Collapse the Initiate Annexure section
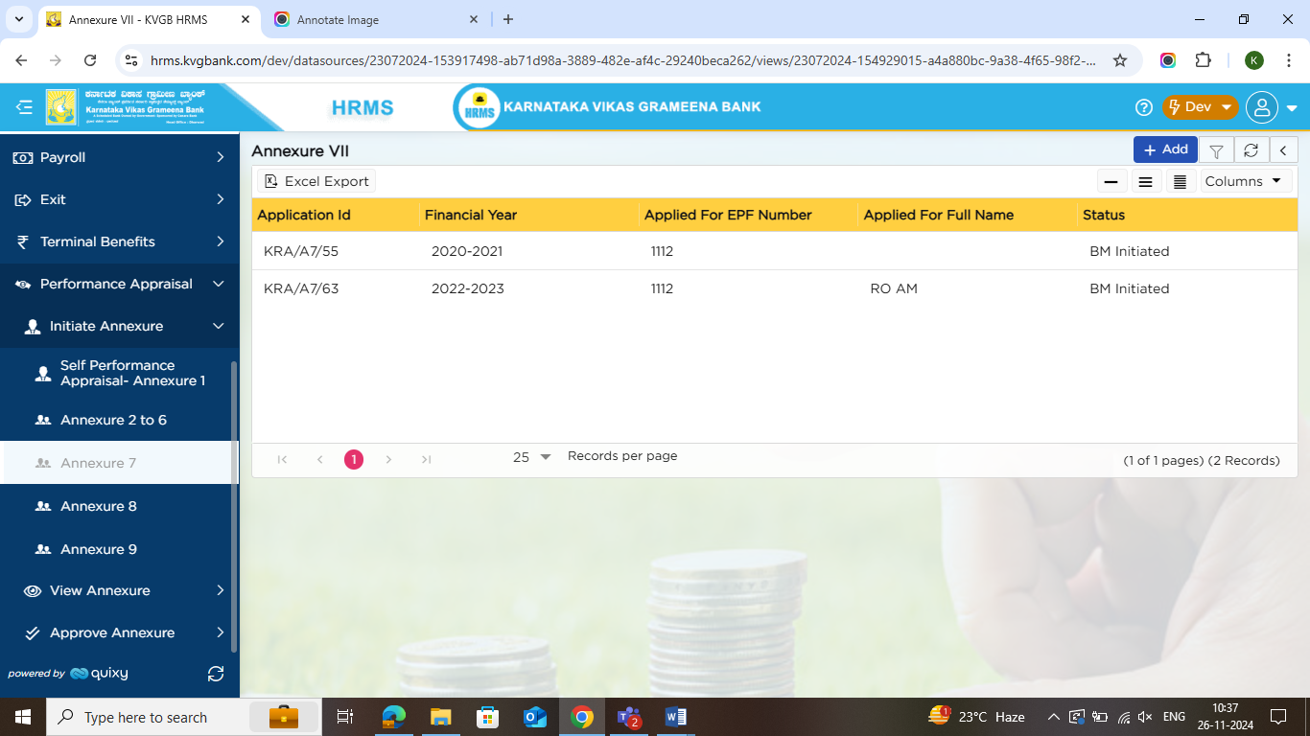The width and height of the screenshot is (1310, 736). [119, 326]
